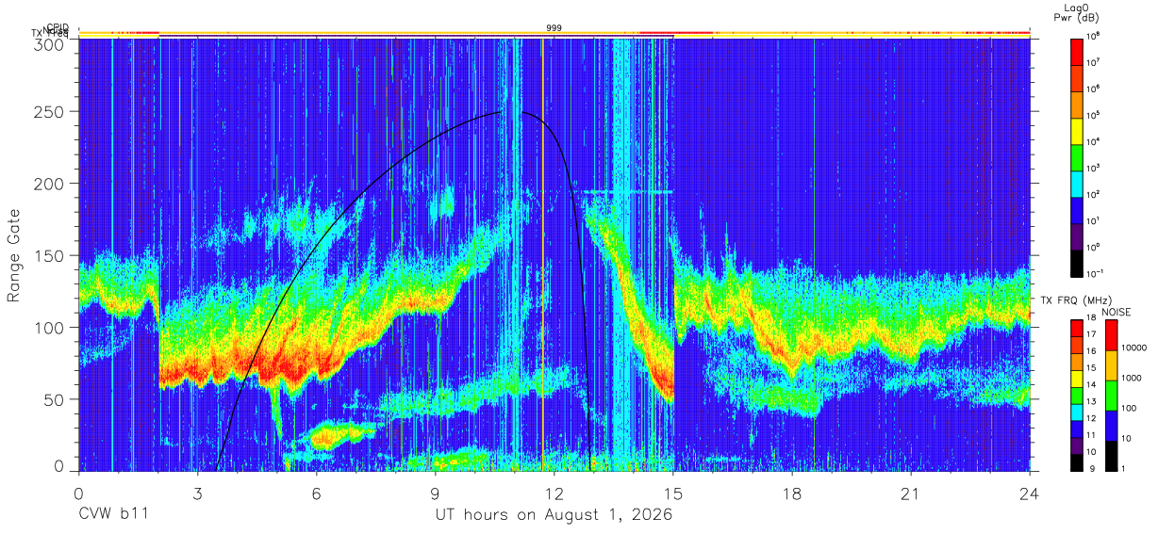Click range gate tick label 250
Viewport: 1158px width, 534px height.
tap(51, 111)
